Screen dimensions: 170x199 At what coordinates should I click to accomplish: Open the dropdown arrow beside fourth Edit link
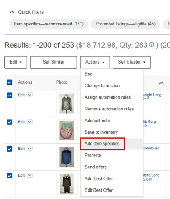click(30, 175)
